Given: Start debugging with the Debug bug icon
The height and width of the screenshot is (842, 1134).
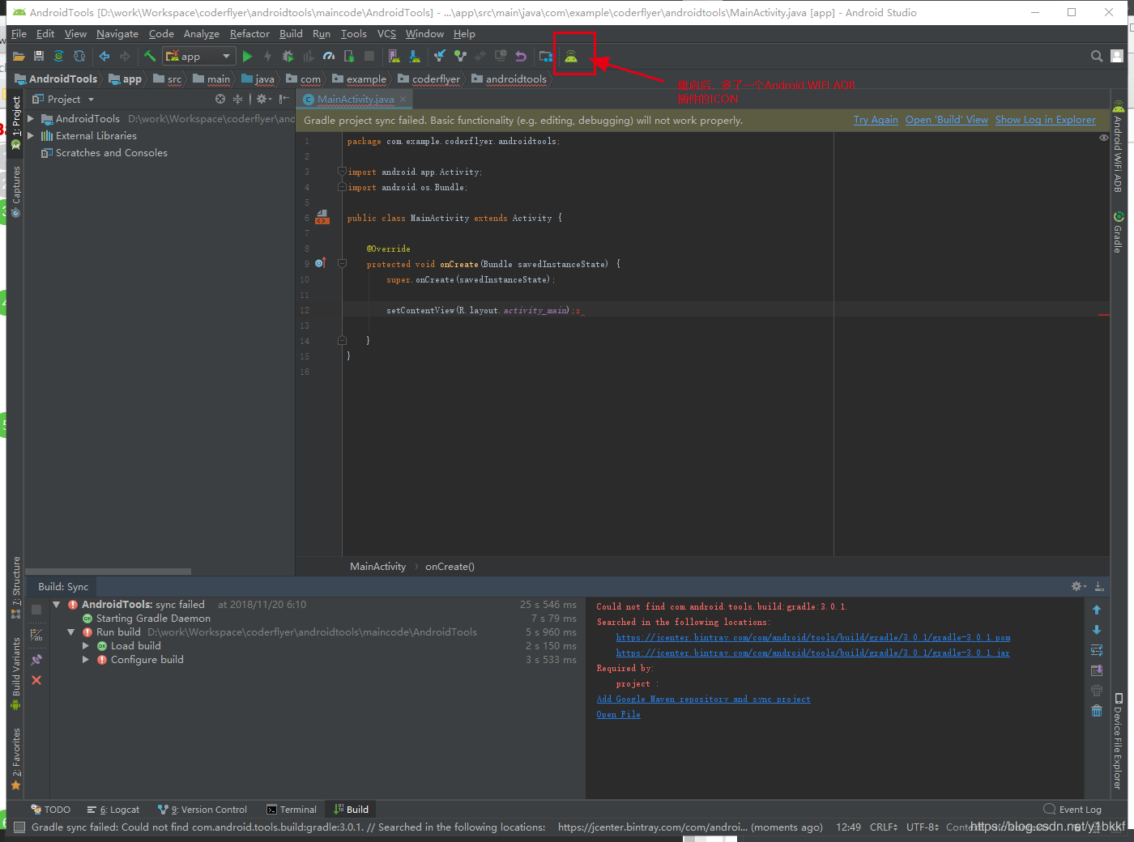Looking at the screenshot, I should (288, 56).
